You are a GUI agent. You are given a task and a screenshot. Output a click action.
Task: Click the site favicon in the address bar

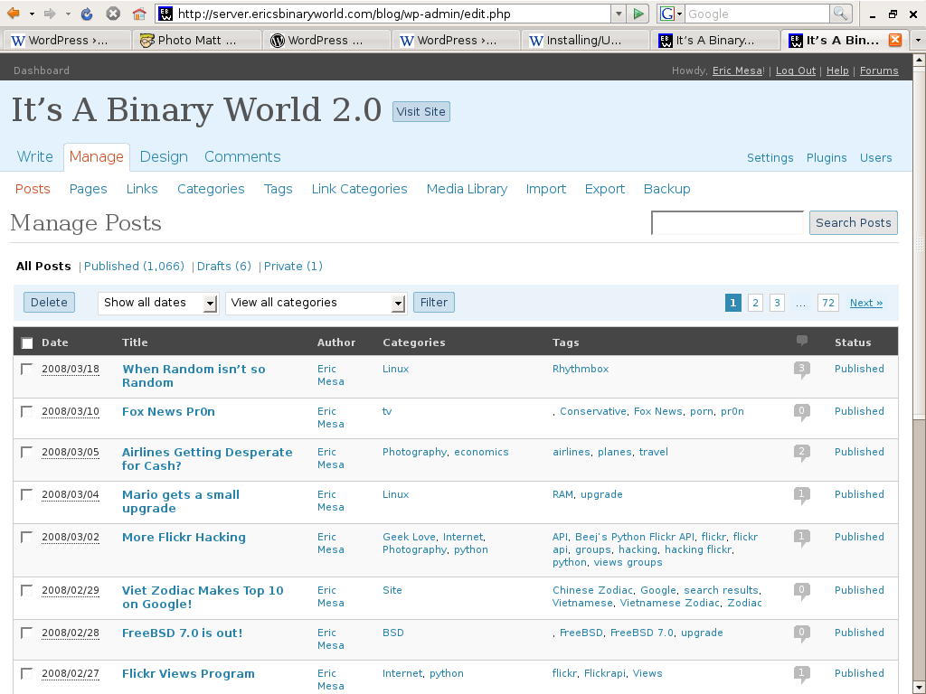[166, 14]
